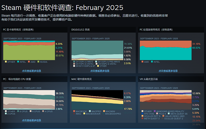The image size is (206, 129).
Task: Click 4 CPUS legend swatch
Action: tap(43, 111)
